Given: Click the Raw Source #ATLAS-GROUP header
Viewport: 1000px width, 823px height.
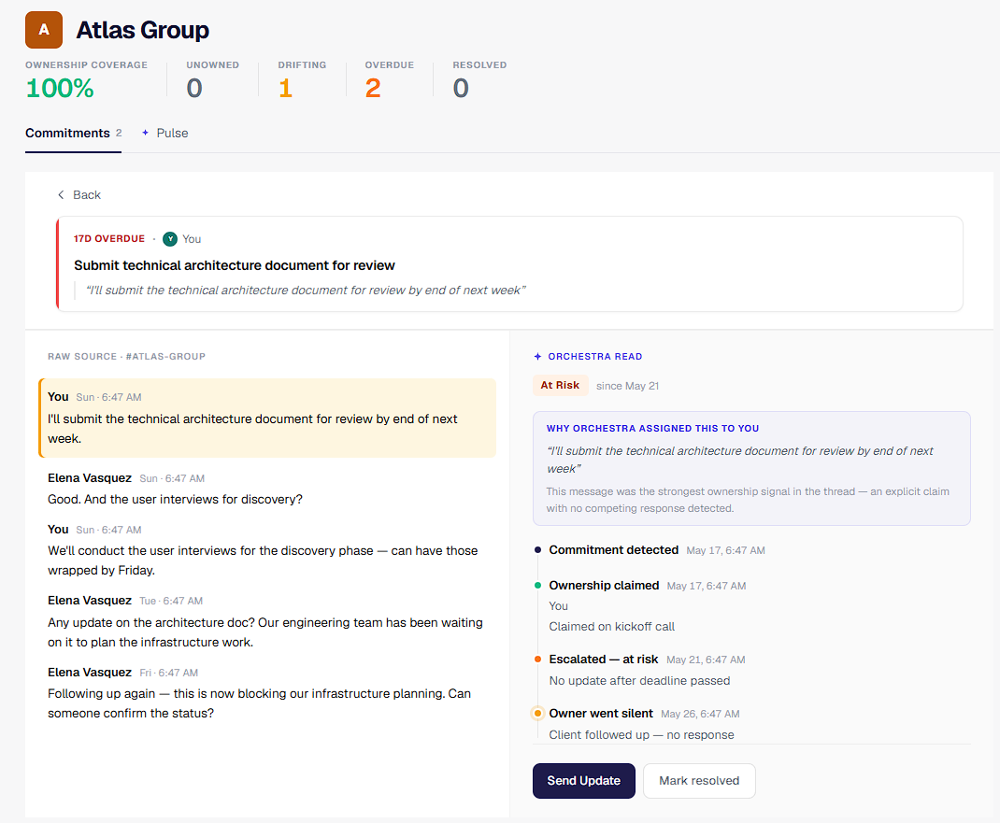Looking at the screenshot, I should [x=126, y=356].
